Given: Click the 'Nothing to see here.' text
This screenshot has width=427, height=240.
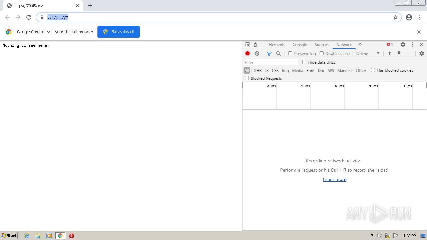Looking at the screenshot, I should point(26,45).
